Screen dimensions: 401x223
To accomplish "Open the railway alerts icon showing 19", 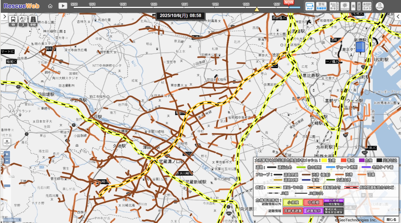I will click(13, 21).
